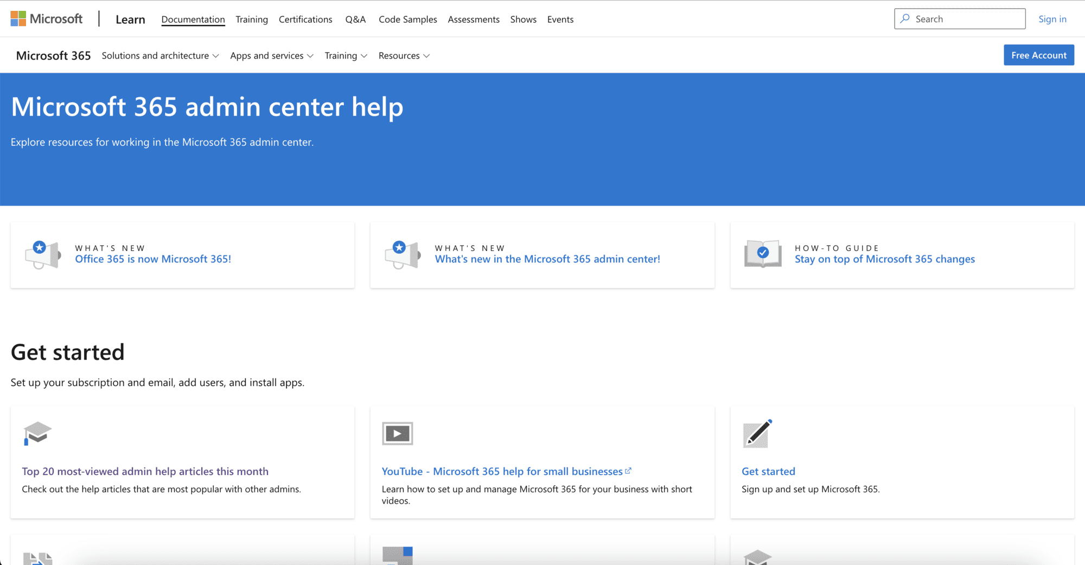Expand Apps and services dropdown
1085x565 pixels.
coord(272,55)
